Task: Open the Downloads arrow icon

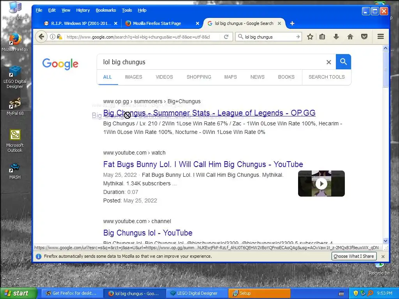Action: (x=336, y=37)
